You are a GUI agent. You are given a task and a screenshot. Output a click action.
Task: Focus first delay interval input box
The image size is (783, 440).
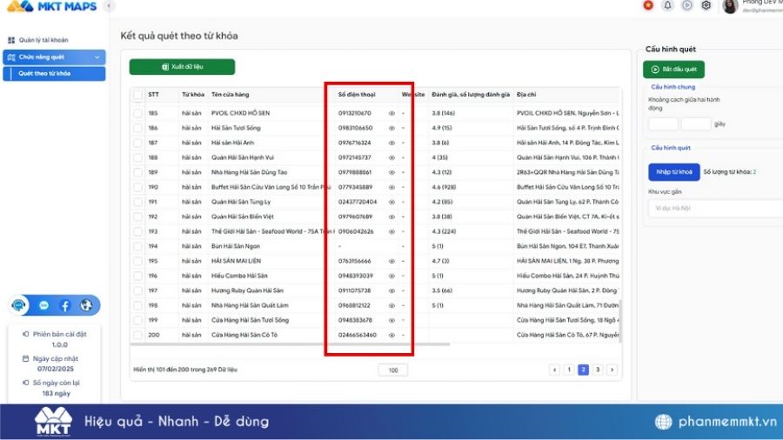(663, 124)
